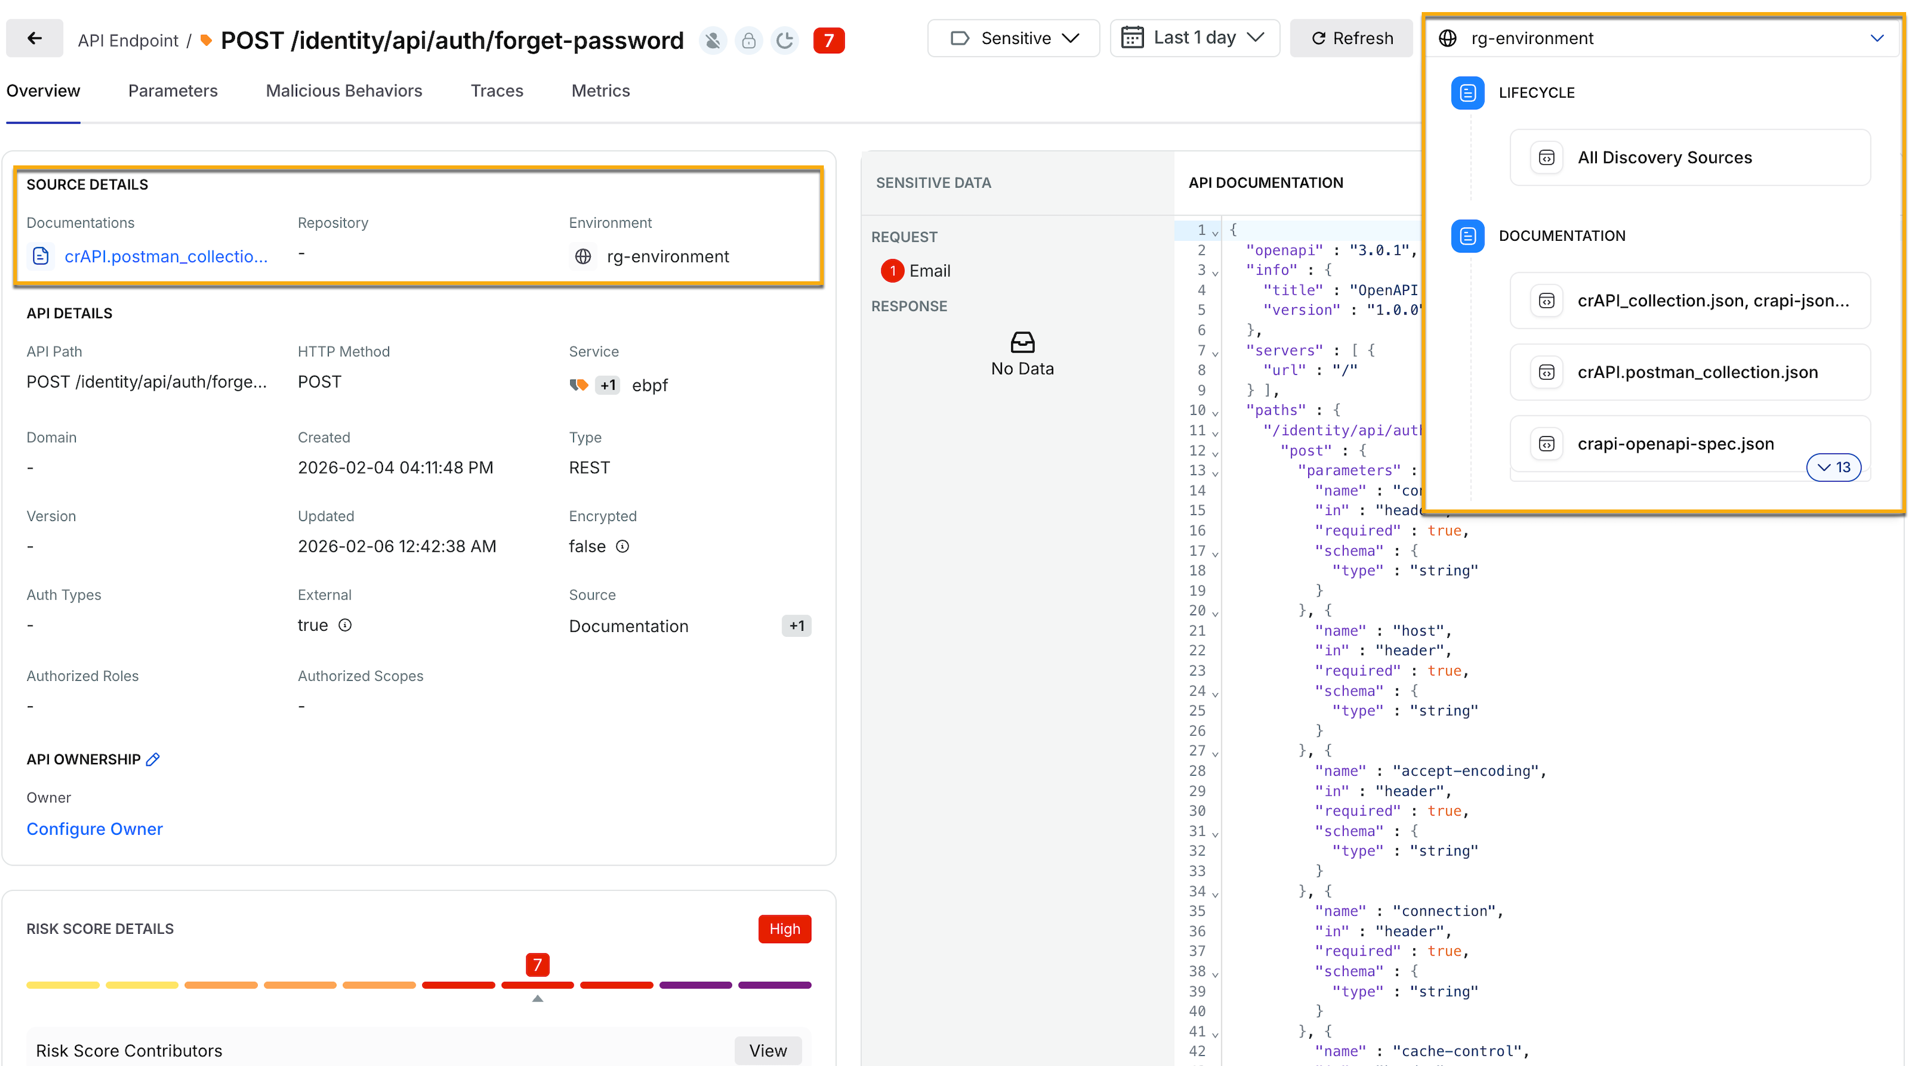Select the SENSITIVE DATA panel tab
Image resolution: width=1917 pixels, height=1066 pixels.
[x=933, y=182]
